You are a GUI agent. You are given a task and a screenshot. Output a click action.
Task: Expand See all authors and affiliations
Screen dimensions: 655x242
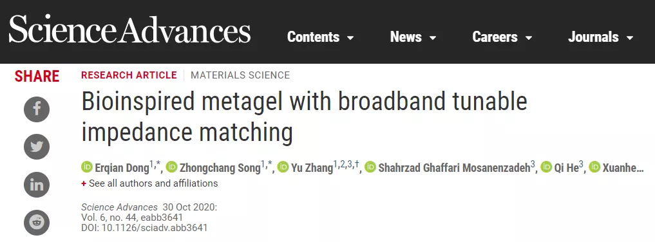point(149,183)
